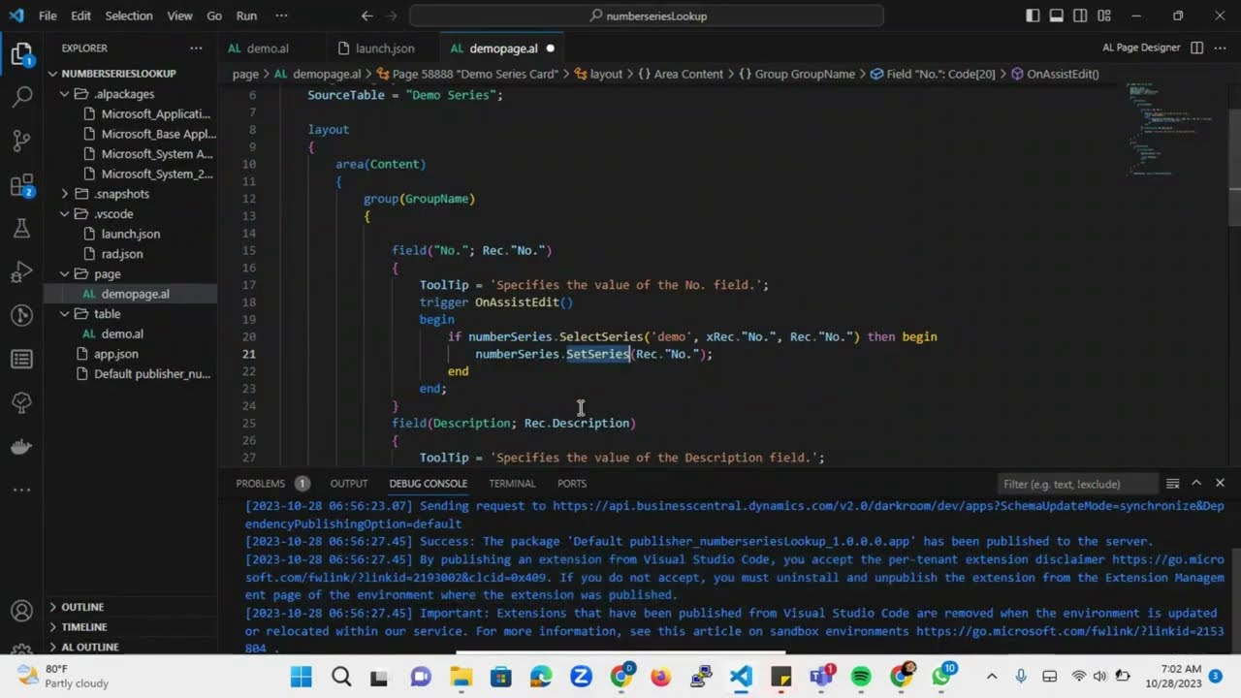Open the Edit menu

tap(80, 16)
